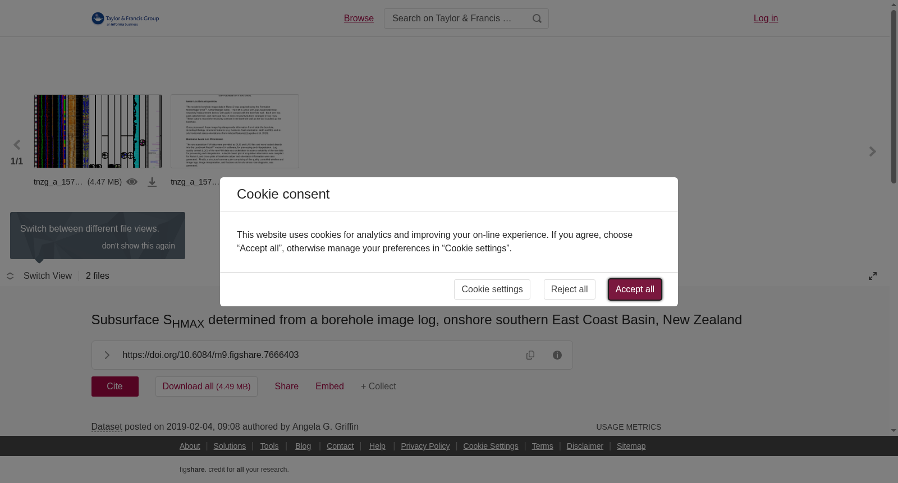
Task: Open Cookie settings in consent dialog
Action: [492, 289]
